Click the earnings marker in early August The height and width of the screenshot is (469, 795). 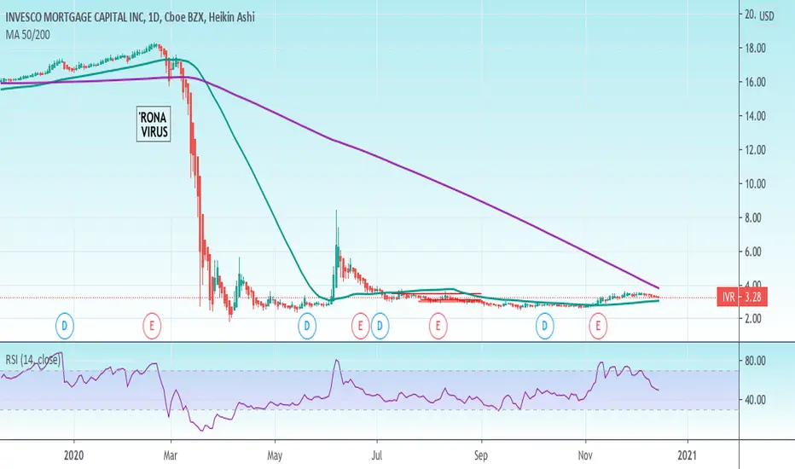pos(438,327)
